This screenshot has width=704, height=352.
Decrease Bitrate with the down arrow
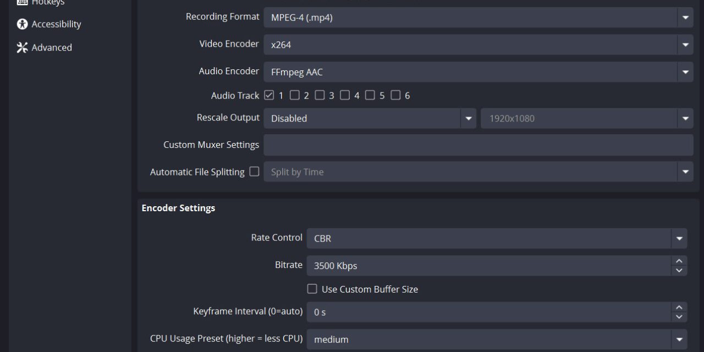point(679,270)
